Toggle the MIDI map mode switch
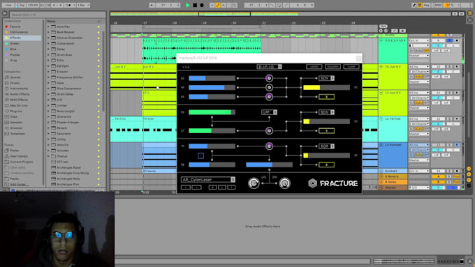Screen dimensions: 475x267 pos(438,5)
